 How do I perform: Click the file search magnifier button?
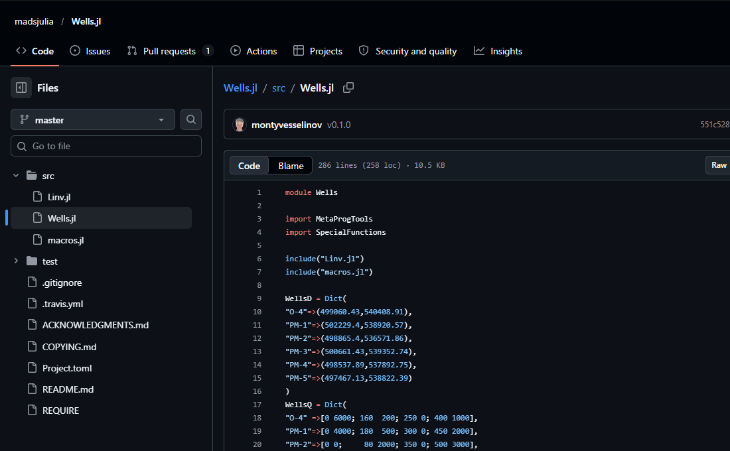pos(191,119)
